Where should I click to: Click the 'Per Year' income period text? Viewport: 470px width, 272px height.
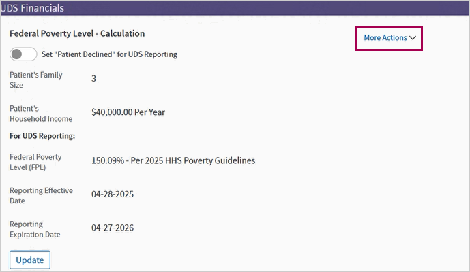pyautogui.click(x=149, y=112)
